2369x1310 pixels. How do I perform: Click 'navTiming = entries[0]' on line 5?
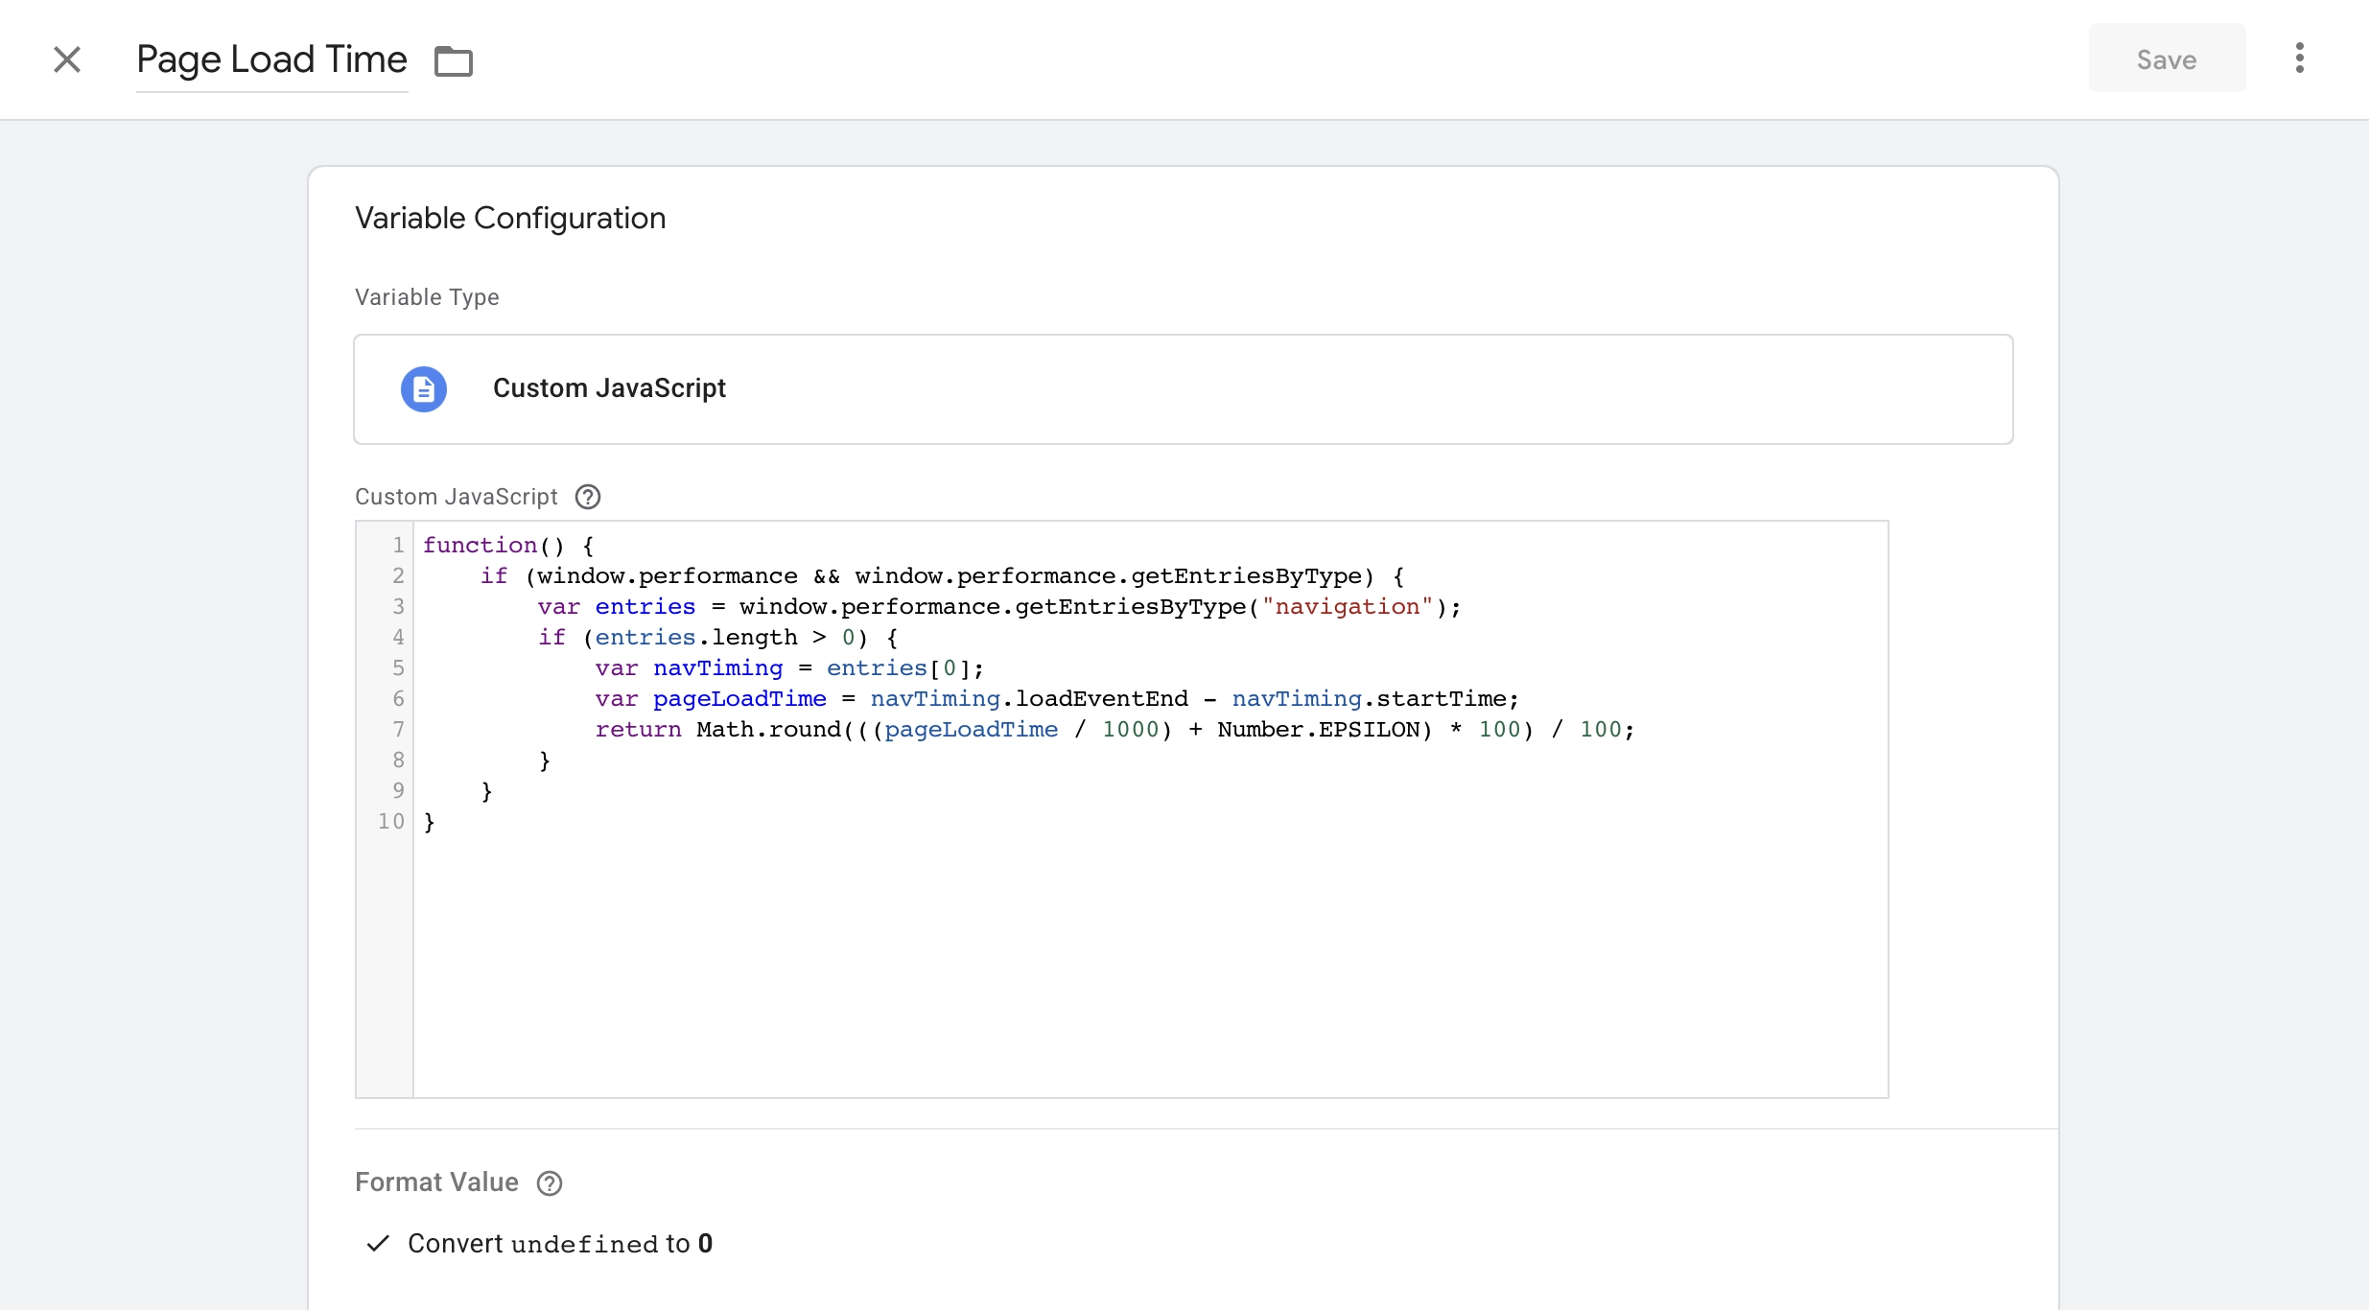pyautogui.click(x=811, y=667)
